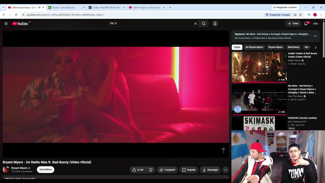Open more actions menu below the video
The height and width of the screenshot is (183, 325).
tap(225, 170)
